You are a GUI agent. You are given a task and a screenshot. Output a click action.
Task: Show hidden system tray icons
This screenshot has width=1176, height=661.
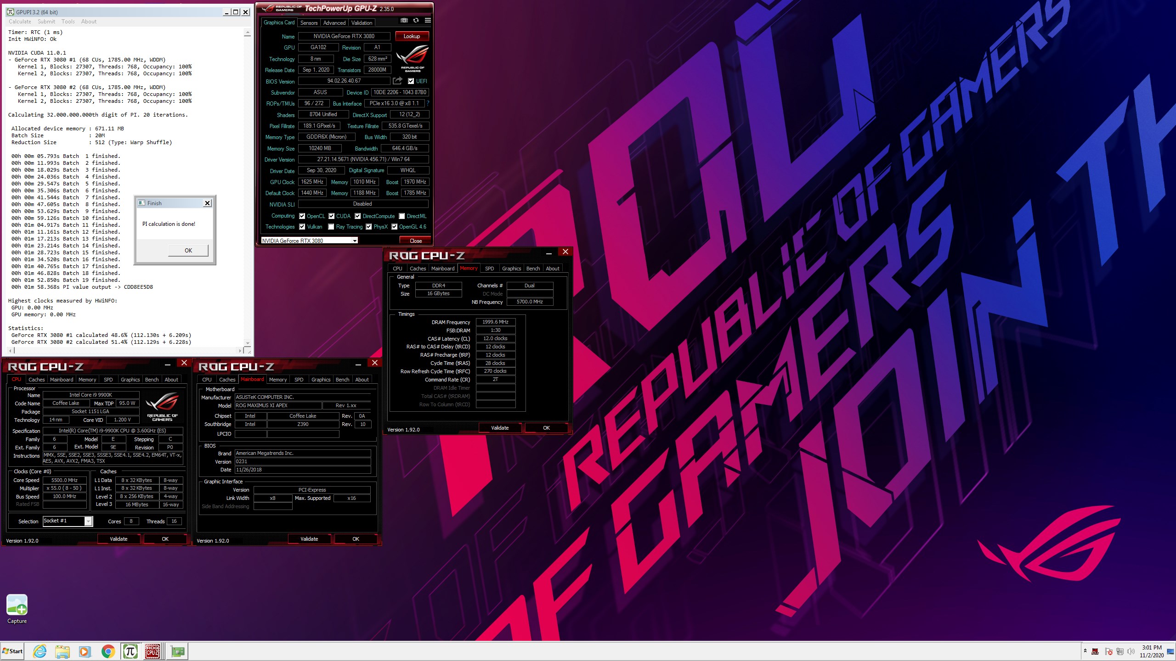pyautogui.click(x=1086, y=651)
